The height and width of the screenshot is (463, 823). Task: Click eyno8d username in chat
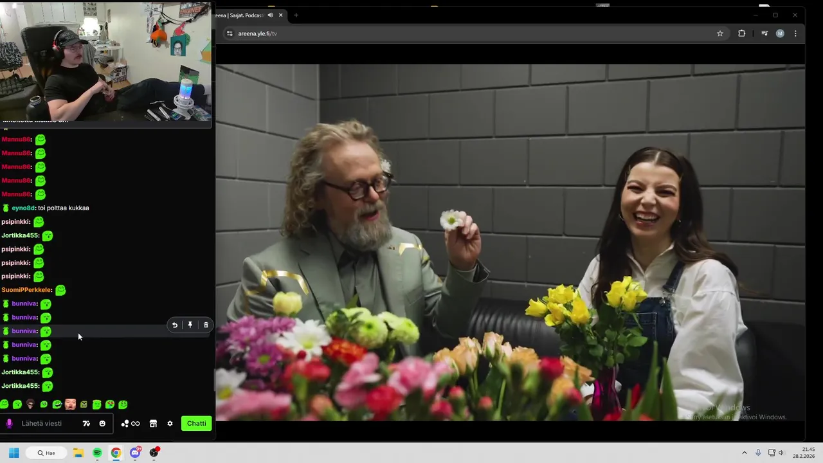point(23,208)
